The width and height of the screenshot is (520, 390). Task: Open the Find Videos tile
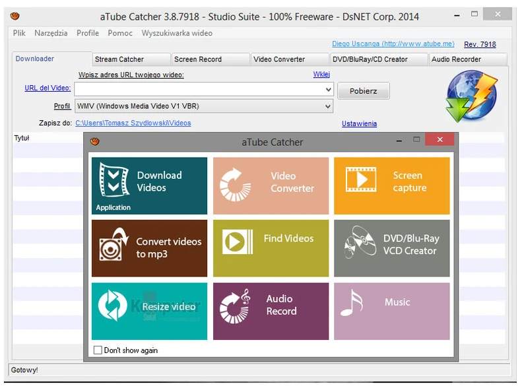[271, 248]
